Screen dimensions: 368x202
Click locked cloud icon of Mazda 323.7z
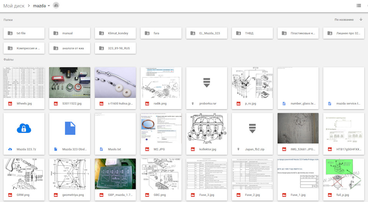[24, 128]
